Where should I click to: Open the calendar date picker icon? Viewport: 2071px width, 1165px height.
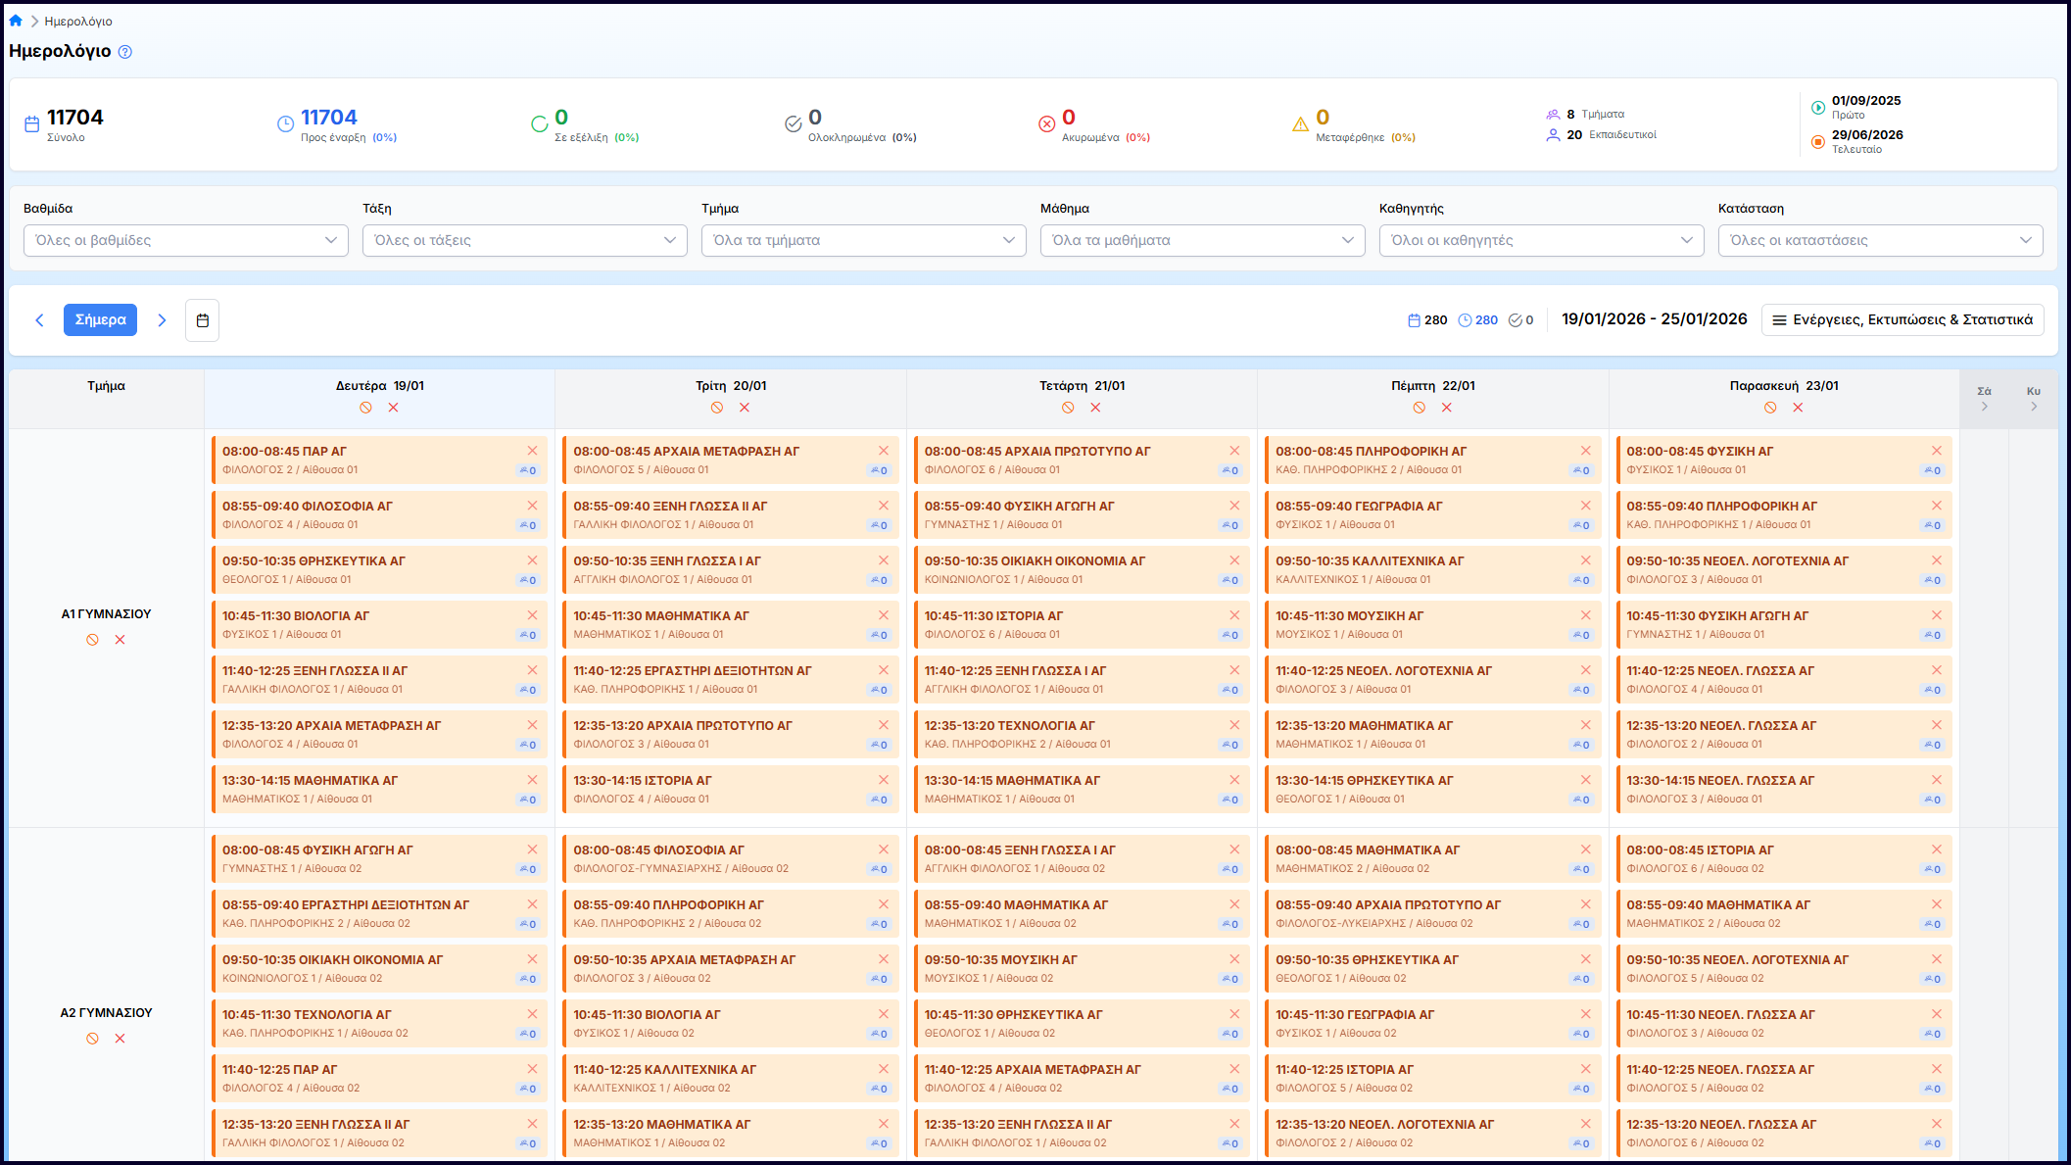point(202,320)
